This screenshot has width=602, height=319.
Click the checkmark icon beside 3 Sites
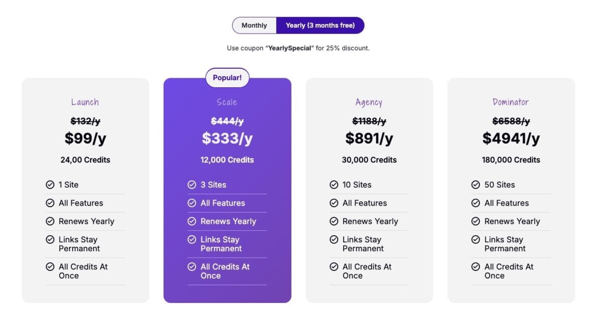pos(192,185)
